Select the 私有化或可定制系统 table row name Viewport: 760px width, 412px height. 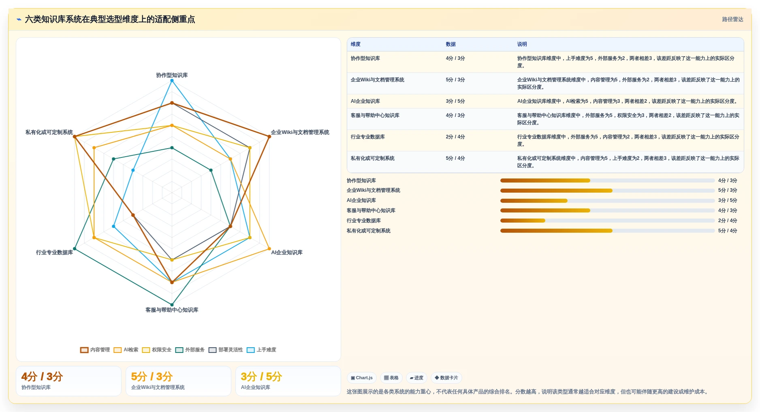click(x=373, y=158)
